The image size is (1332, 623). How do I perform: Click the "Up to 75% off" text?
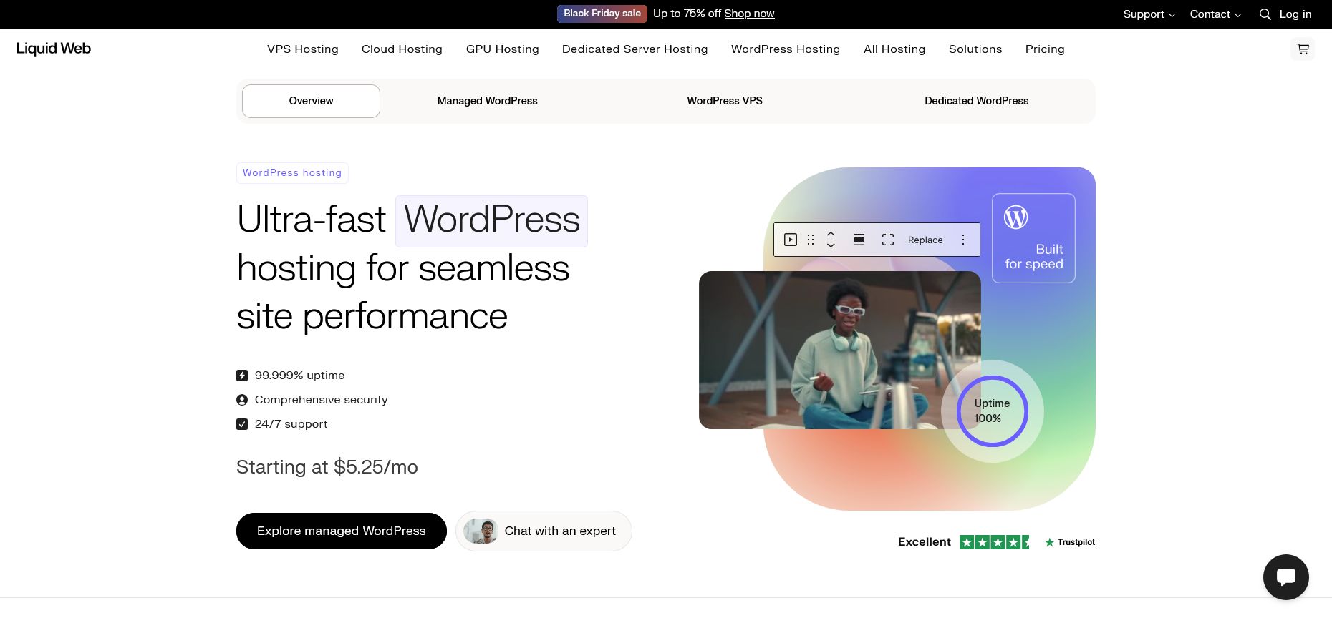[687, 14]
